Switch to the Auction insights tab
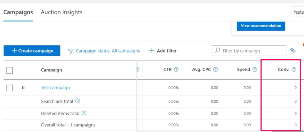 pos(61,12)
